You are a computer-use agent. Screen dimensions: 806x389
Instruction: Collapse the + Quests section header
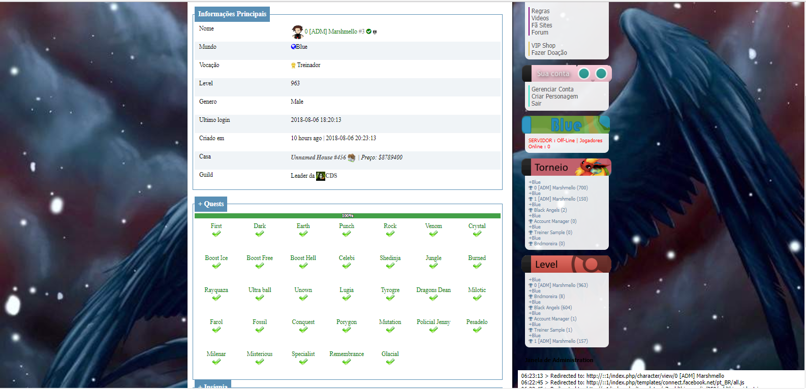click(211, 204)
